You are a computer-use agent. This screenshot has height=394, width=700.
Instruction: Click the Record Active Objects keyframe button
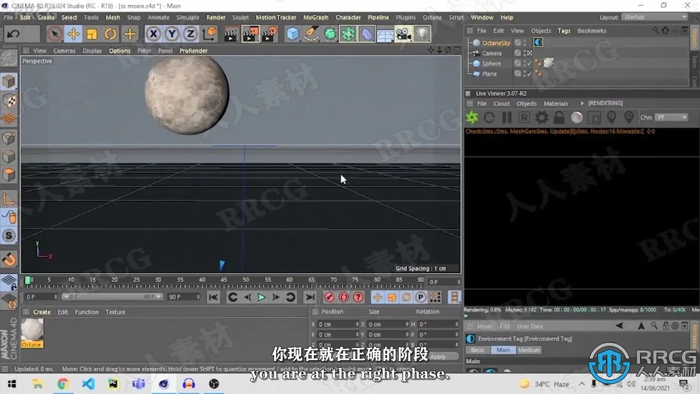coord(329,297)
